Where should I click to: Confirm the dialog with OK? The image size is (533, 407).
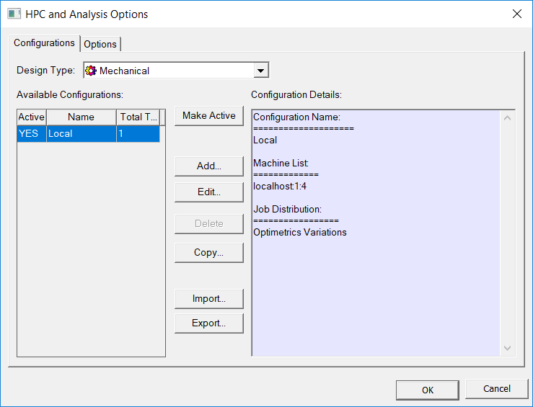[x=427, y=390]
